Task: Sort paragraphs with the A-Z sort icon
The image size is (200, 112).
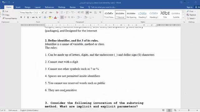Action: coord(96,12)
